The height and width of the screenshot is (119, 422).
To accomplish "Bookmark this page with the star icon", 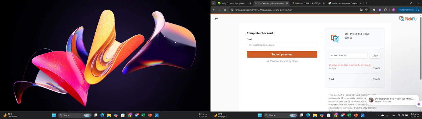I will click(x=366, y=10).
